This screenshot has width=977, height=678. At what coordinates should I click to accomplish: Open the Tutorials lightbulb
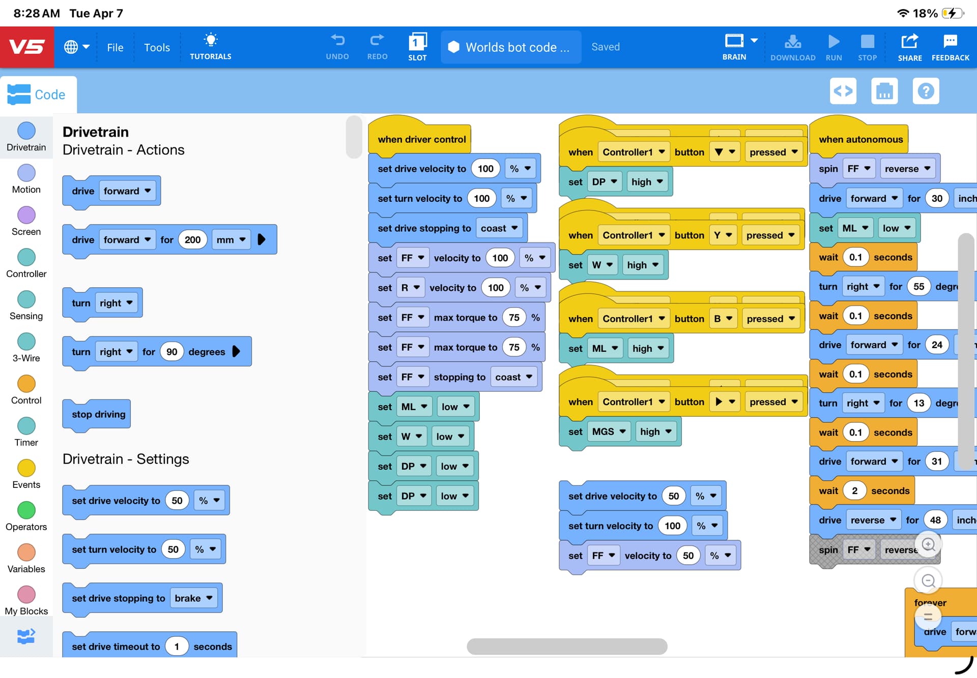tap(210, 47)
